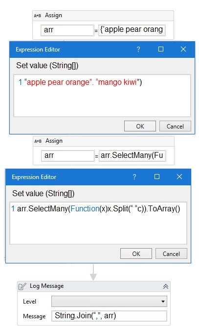Click OK in the mango kiwi editor
The image size is (199, 331).
tap(140, 126)
